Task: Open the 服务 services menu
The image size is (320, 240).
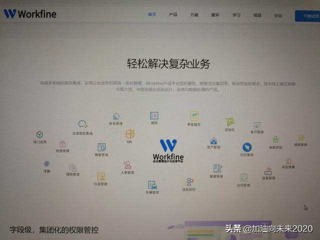Action: [x=215, y=15]
